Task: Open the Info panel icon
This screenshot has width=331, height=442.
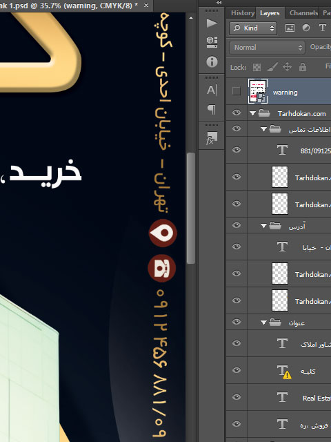Action: [212, 61]
